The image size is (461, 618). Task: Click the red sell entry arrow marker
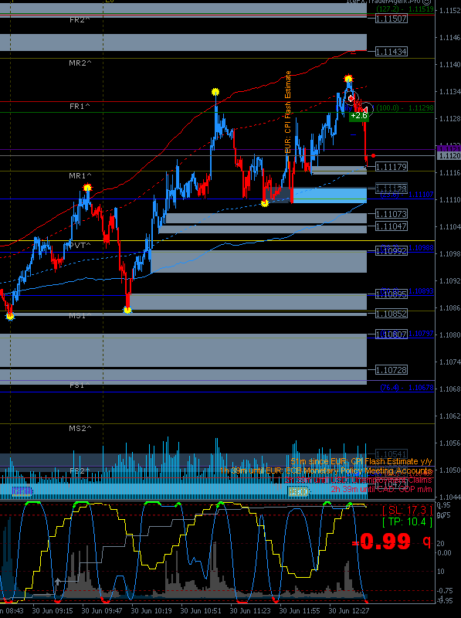coord(351,99)
